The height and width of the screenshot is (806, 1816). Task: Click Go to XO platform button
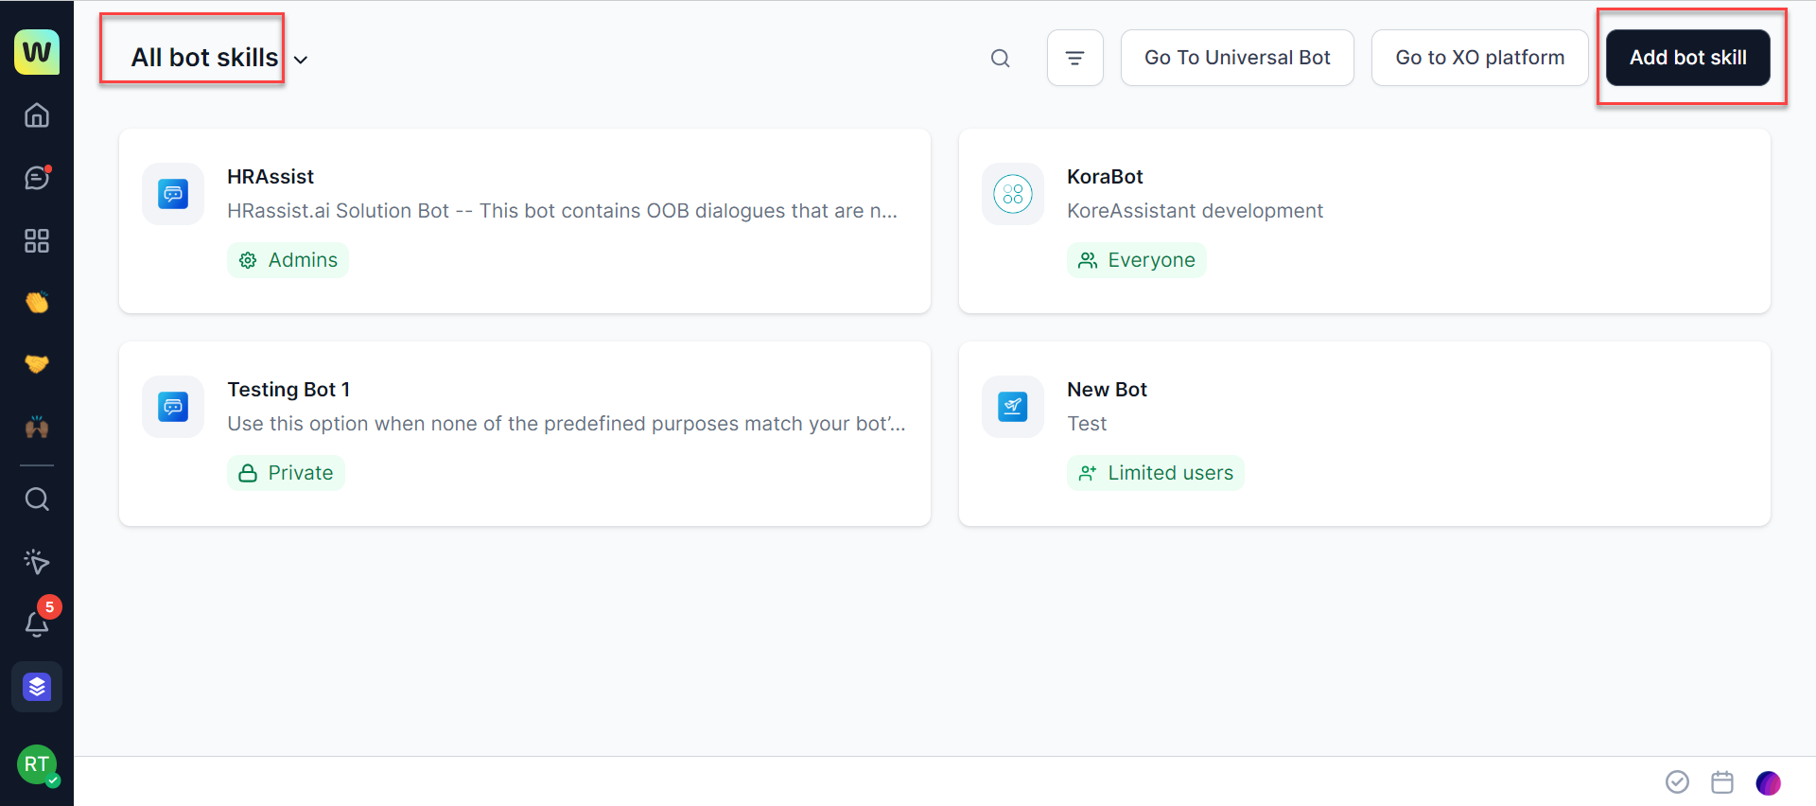tap(1479, 58)
